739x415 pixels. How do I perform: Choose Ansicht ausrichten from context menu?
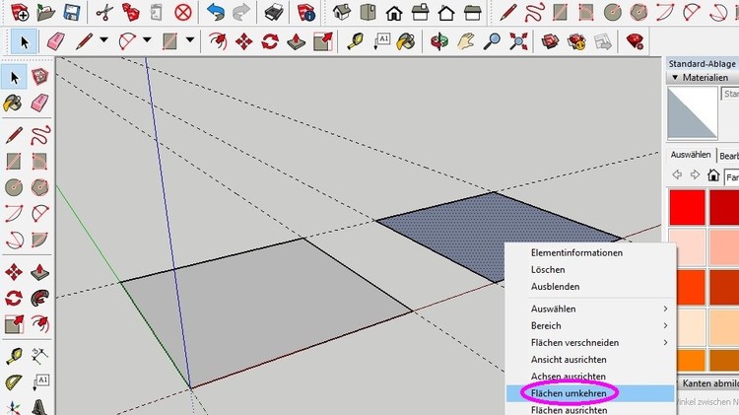tap(569, 360)
